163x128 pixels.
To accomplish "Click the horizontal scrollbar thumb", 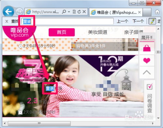I will (39, 123).
